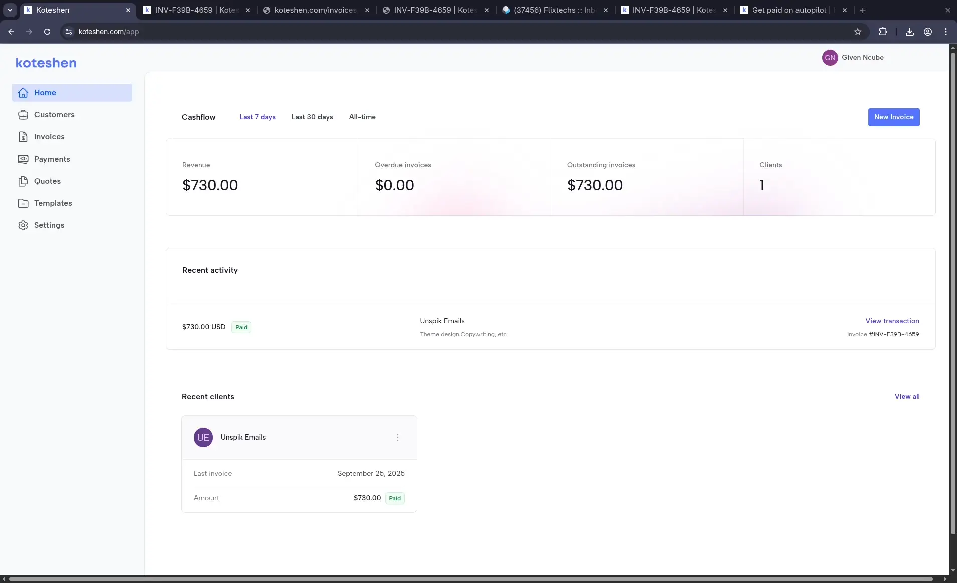Screen dimensions: 957x583
Task: Switch to the koteshen.com/invoices tab
Action: [x=315, y=10]
